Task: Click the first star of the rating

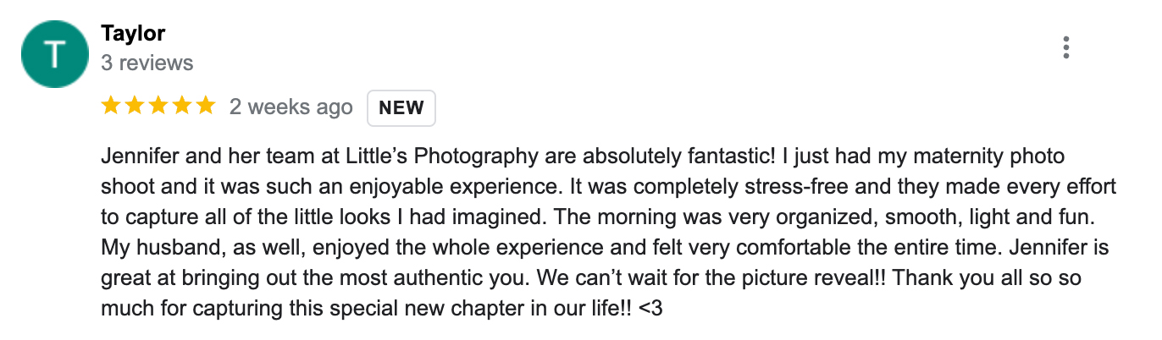Action: 110,107
